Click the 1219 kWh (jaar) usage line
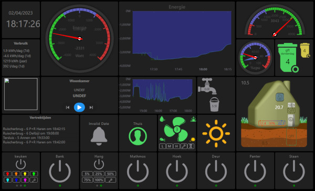The width and height of the screenshot is (315, 191). 15,61
